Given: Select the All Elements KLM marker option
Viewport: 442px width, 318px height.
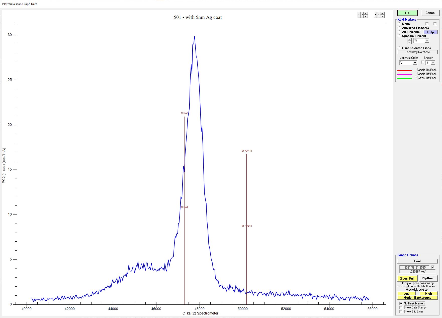Looking at the screenshot, I should 399,32.
